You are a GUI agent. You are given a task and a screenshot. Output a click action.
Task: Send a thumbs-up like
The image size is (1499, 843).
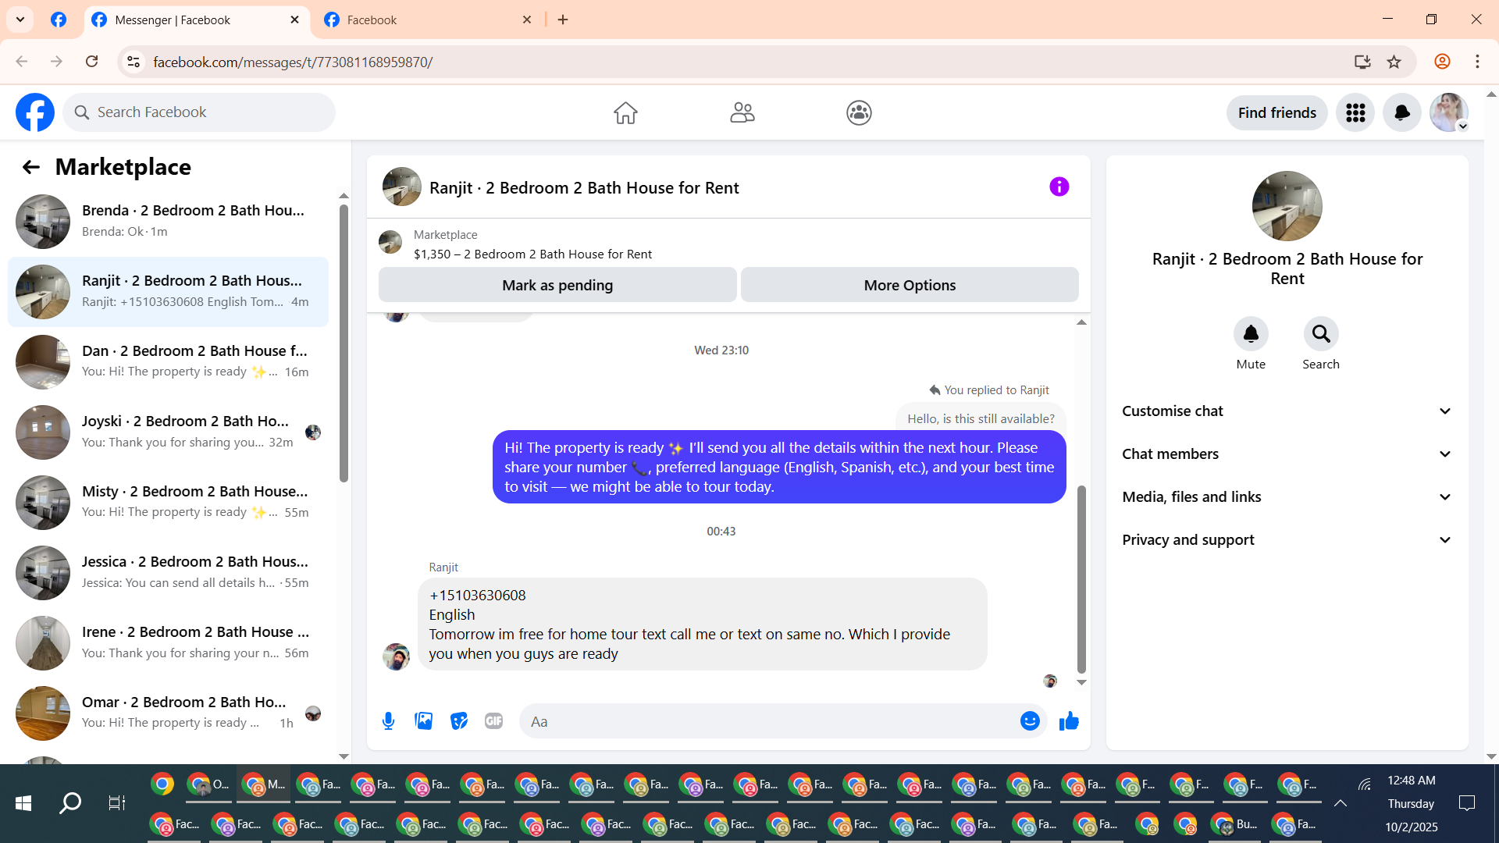(1069, 721)
